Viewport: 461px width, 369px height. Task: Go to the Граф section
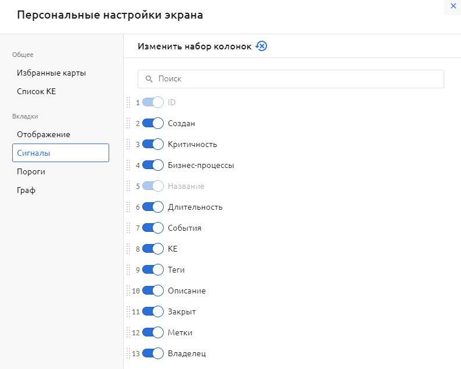27,190
